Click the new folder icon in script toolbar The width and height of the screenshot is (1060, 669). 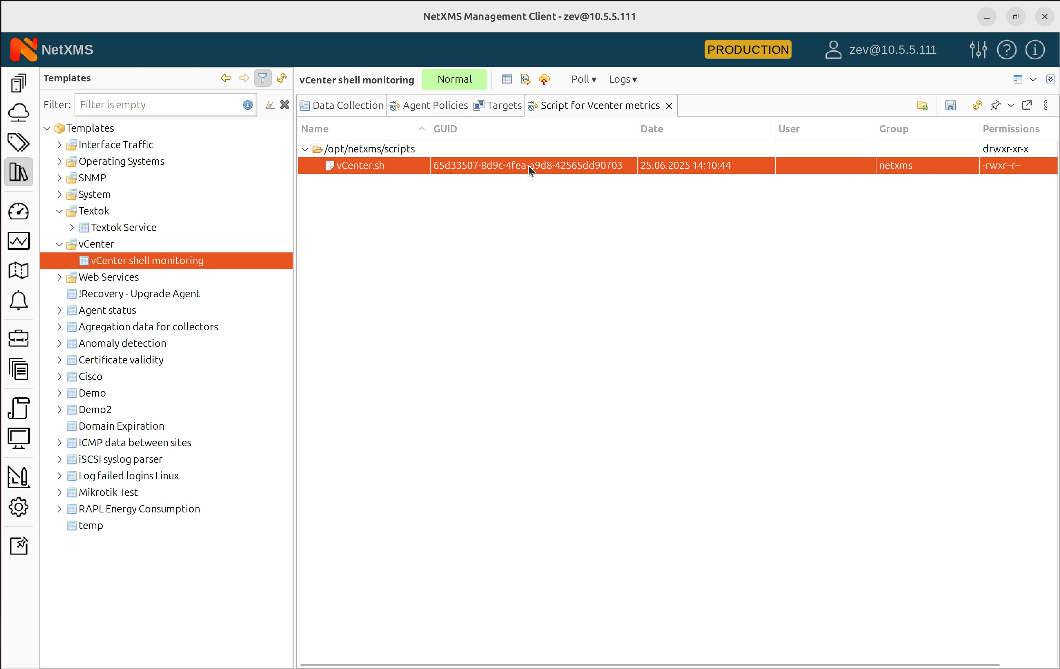(x=922, y=105)
